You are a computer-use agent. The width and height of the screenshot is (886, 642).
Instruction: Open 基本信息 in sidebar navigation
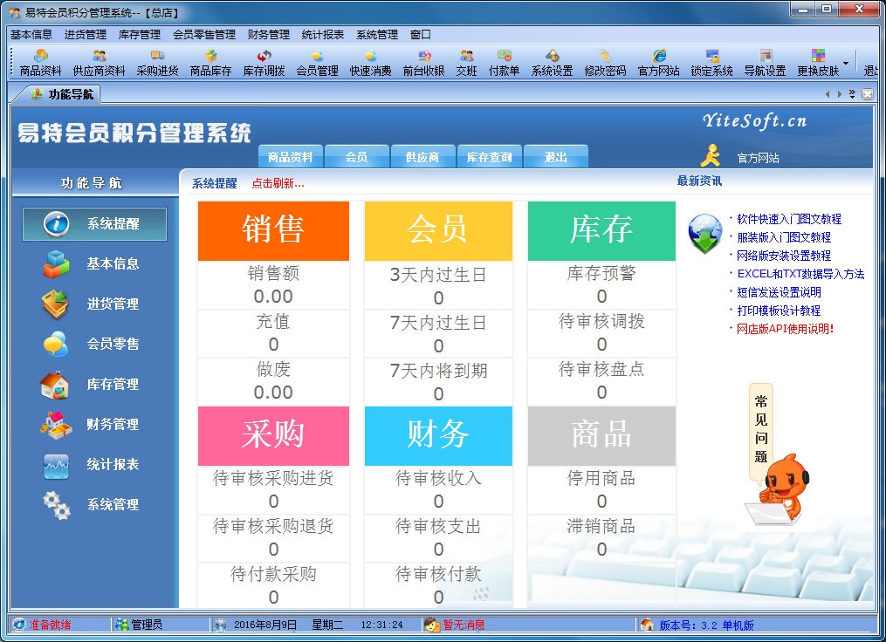pos(92,263)
